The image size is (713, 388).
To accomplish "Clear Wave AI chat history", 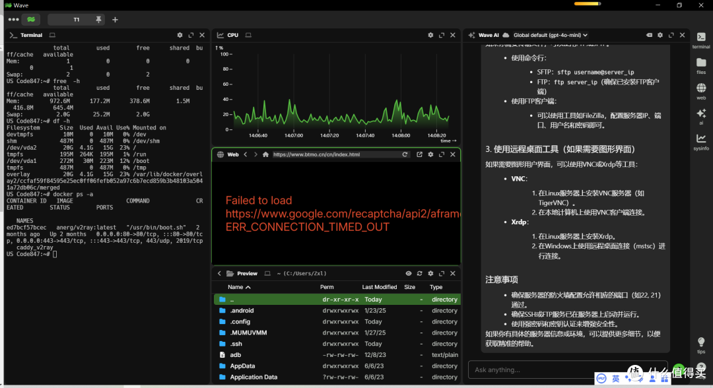I will (x=649, y=35).
